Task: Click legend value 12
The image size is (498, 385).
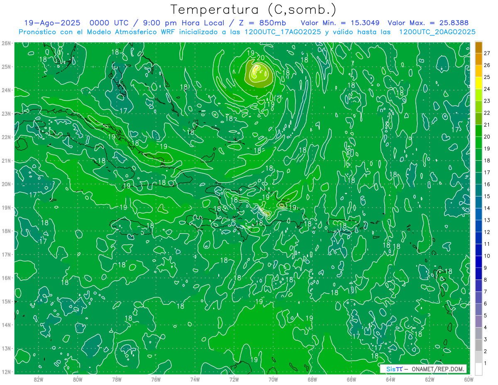Action: click(x=487, y=232)
